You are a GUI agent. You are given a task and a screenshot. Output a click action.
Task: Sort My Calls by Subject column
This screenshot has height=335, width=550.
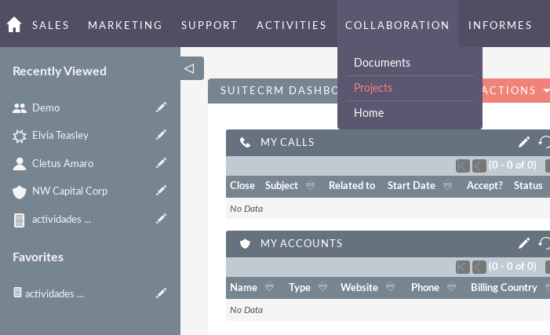tap(310, 186)
